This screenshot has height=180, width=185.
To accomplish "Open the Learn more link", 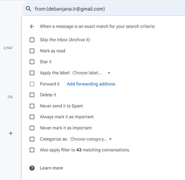I will click(51, 168).
